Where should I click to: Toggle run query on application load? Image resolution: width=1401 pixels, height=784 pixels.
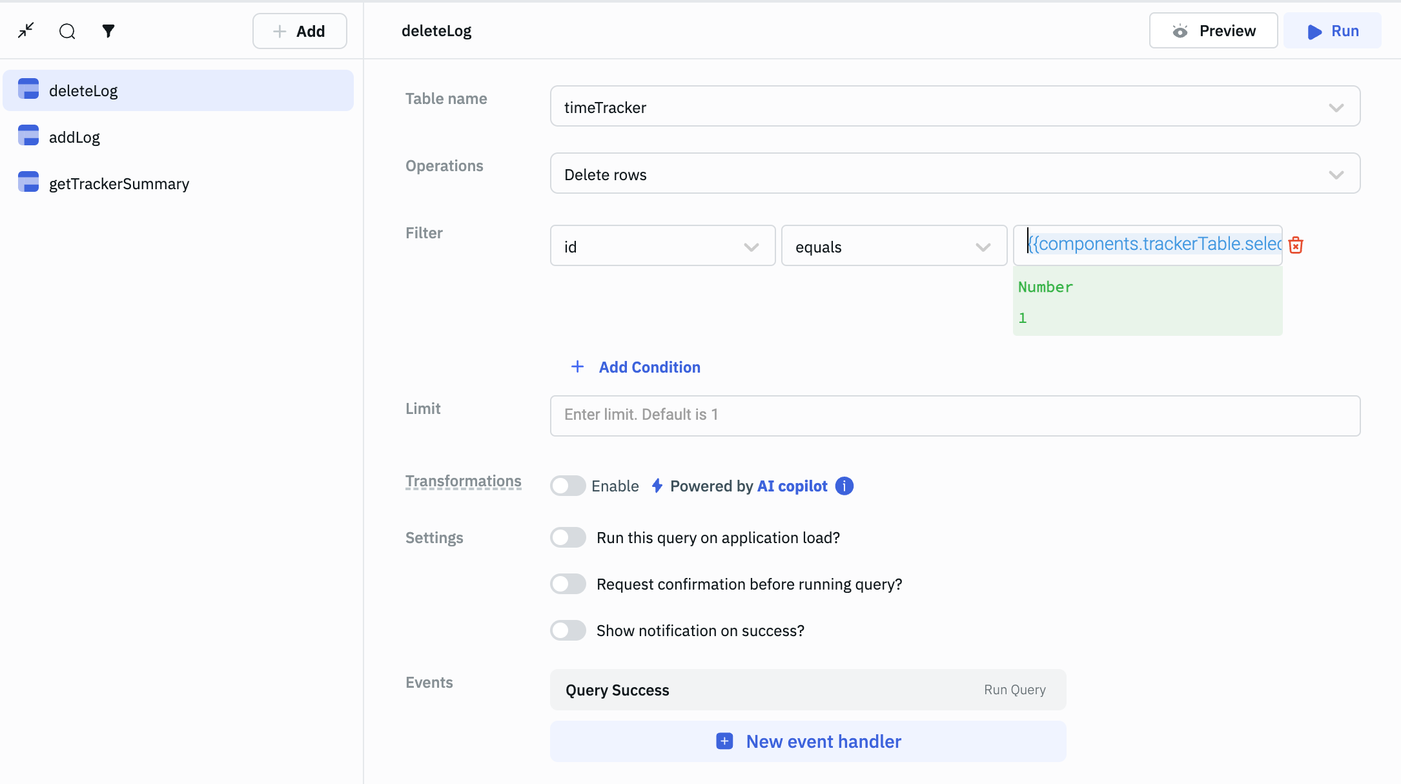(568, 537)
